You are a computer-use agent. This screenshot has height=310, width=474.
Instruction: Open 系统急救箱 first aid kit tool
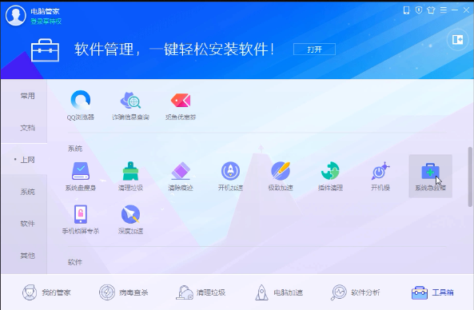[431, 176]
